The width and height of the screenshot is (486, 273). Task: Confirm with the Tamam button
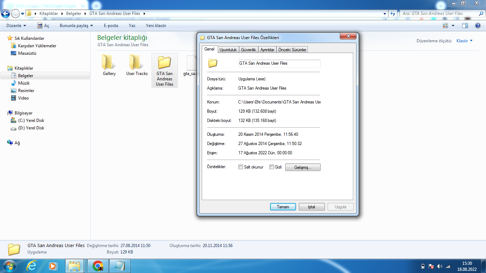point(283,207)
